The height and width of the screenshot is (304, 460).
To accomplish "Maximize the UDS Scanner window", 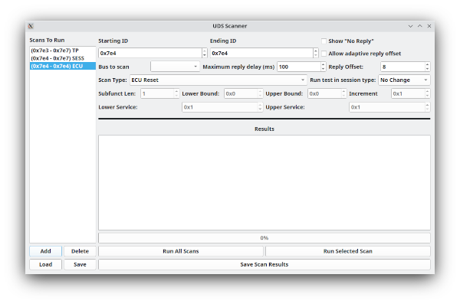I will click(420, 26).
